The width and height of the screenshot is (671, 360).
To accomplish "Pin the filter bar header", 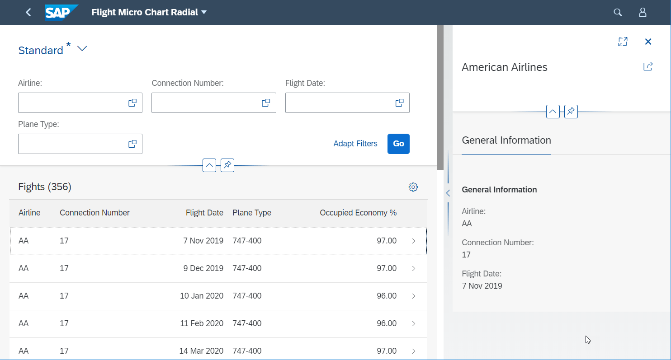I will point(227,165).
